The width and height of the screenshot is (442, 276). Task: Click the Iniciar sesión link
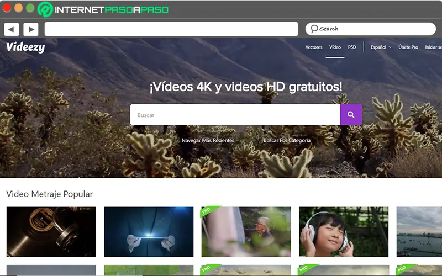coord(434,47)
